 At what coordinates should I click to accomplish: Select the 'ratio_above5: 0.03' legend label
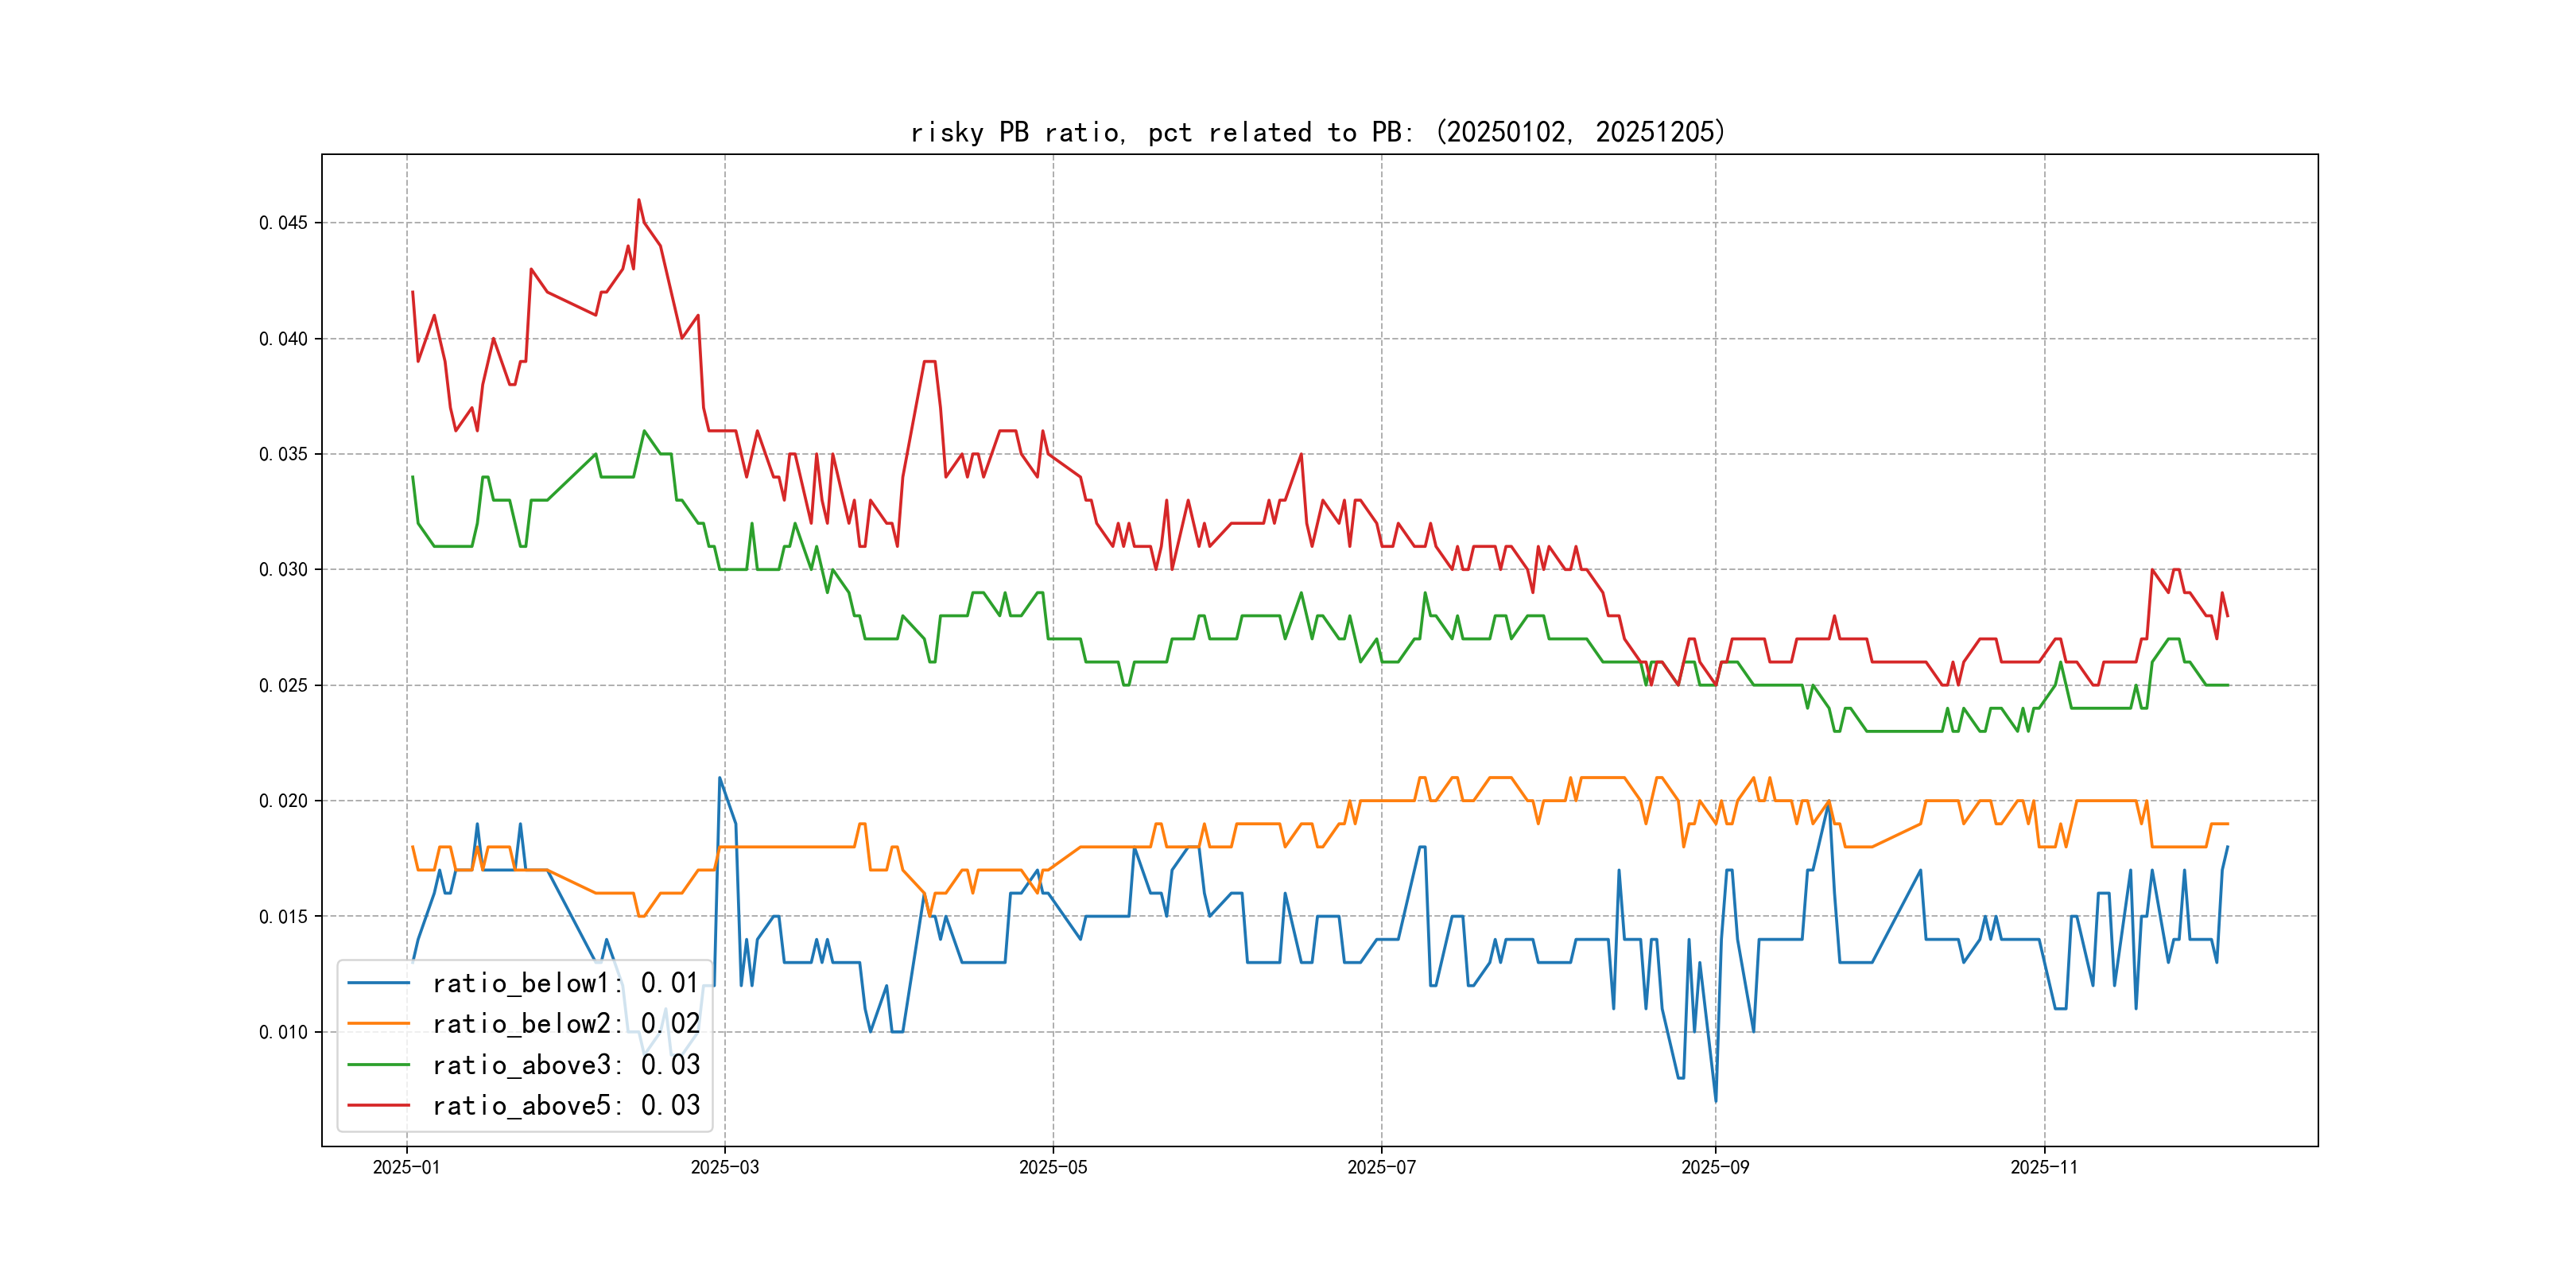[x=565, y=1105]
